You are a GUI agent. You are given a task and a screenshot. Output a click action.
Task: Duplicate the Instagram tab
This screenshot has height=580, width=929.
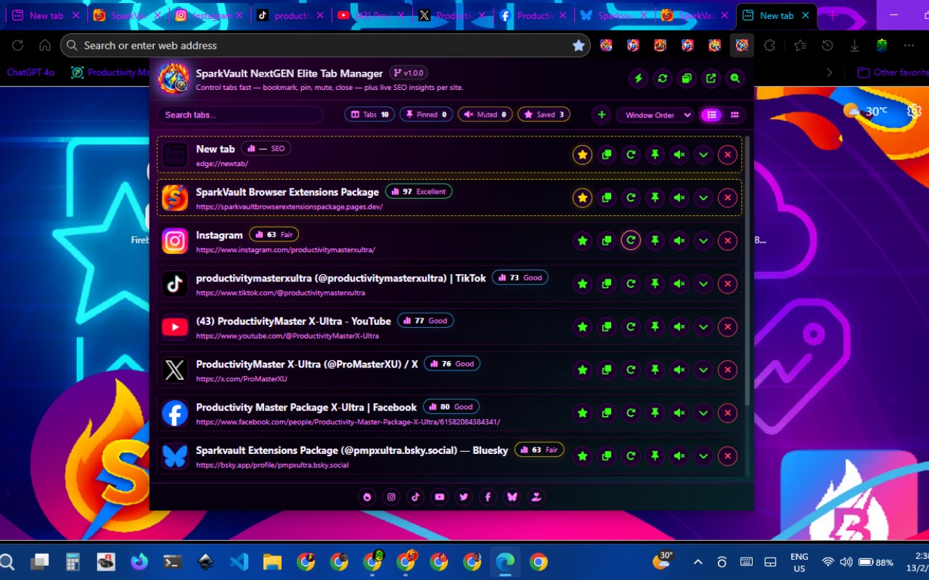pyautogui.click(x=607, y=241)
